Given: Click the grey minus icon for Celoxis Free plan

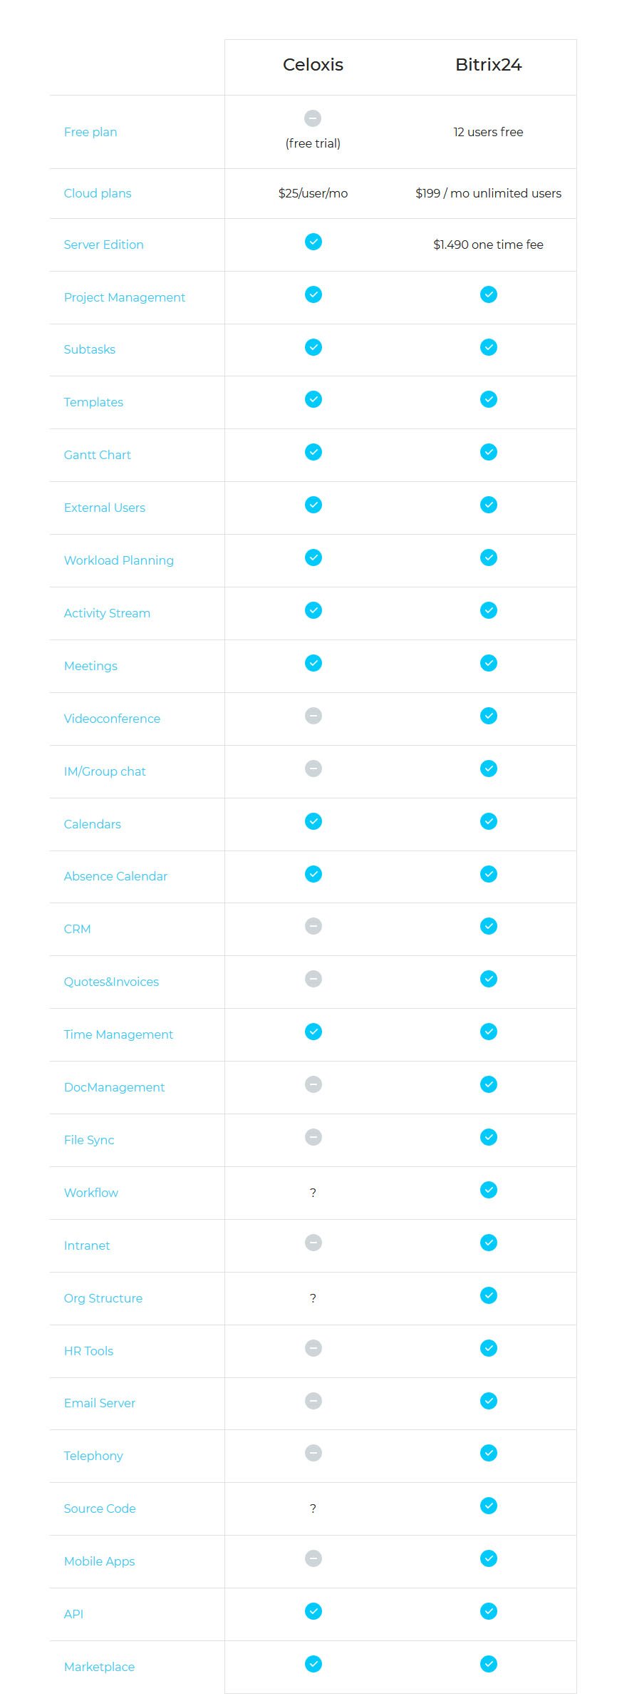Looking at the screenshot, I should [x=313, y=118].
